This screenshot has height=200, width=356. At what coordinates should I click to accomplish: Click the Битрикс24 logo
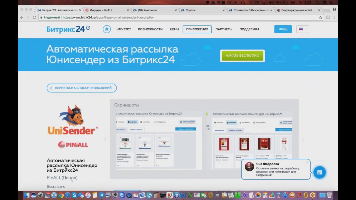tap(68, 29)
